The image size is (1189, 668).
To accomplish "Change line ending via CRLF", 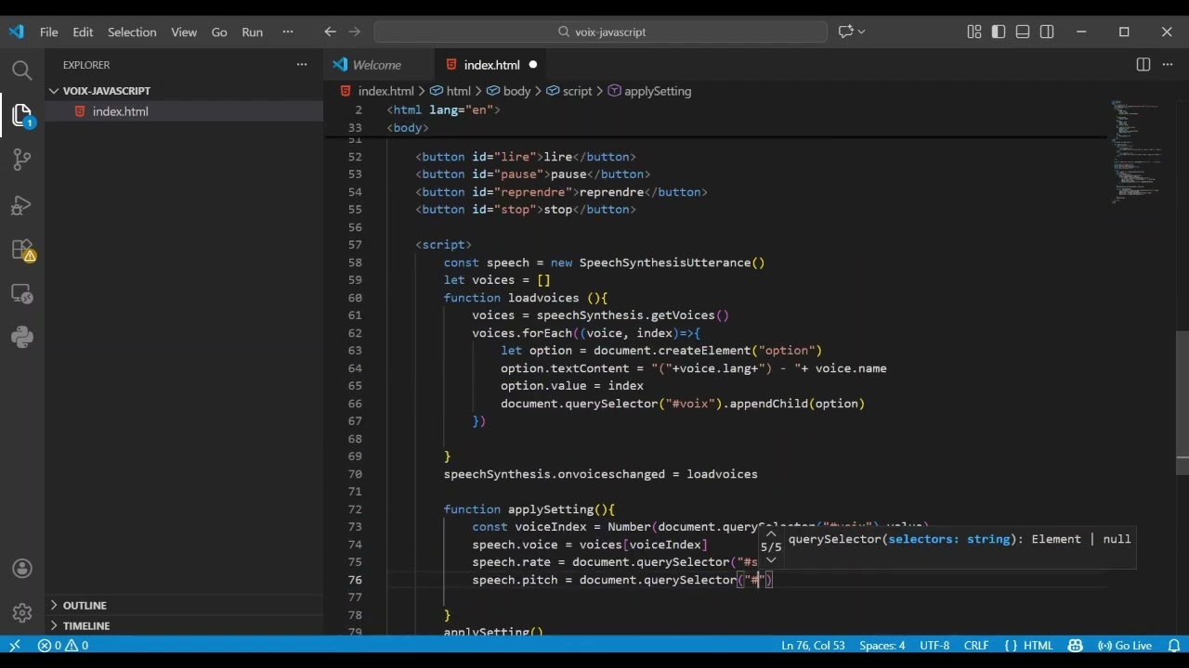I will point(976,645).
